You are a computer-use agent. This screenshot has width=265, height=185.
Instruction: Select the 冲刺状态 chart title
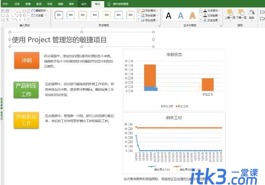point(174,55)
